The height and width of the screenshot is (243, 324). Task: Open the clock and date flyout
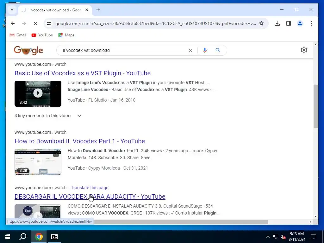297,237
